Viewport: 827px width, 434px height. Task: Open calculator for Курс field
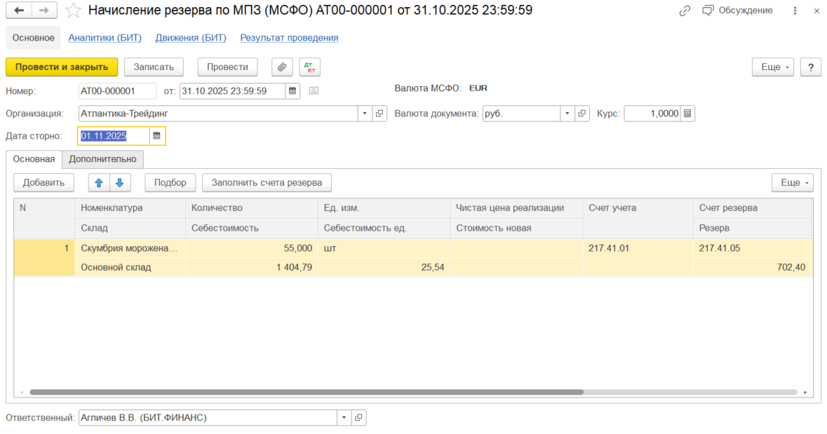[x=687, y=114]
